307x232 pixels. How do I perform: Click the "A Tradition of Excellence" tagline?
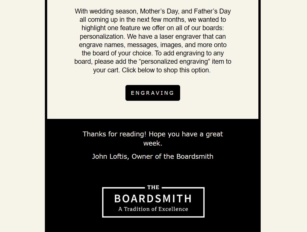click(153, 209)
